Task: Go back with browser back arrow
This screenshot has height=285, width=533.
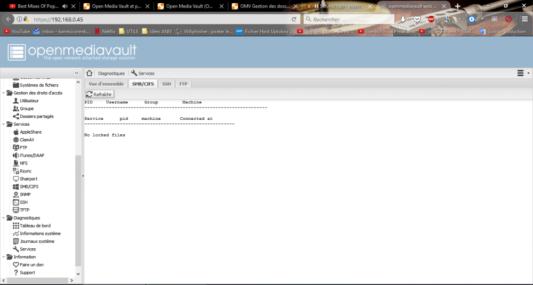Action: (x=8, y=19)
